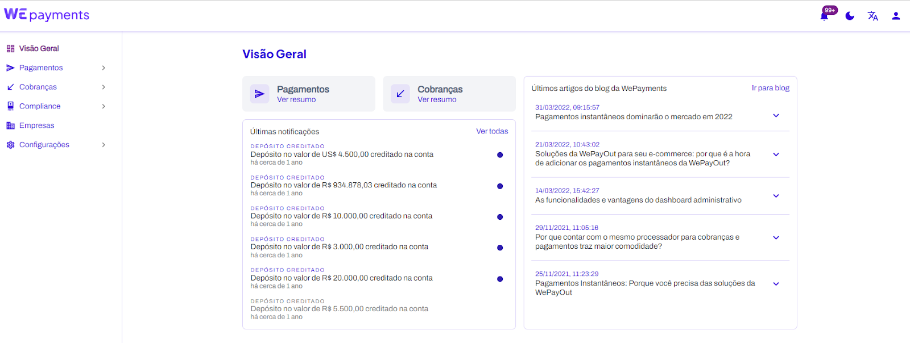Screen dimensions: 910x343
Task: Mark R$ 20.000,00 deposit notification dot
Action: tap(500, 279)
